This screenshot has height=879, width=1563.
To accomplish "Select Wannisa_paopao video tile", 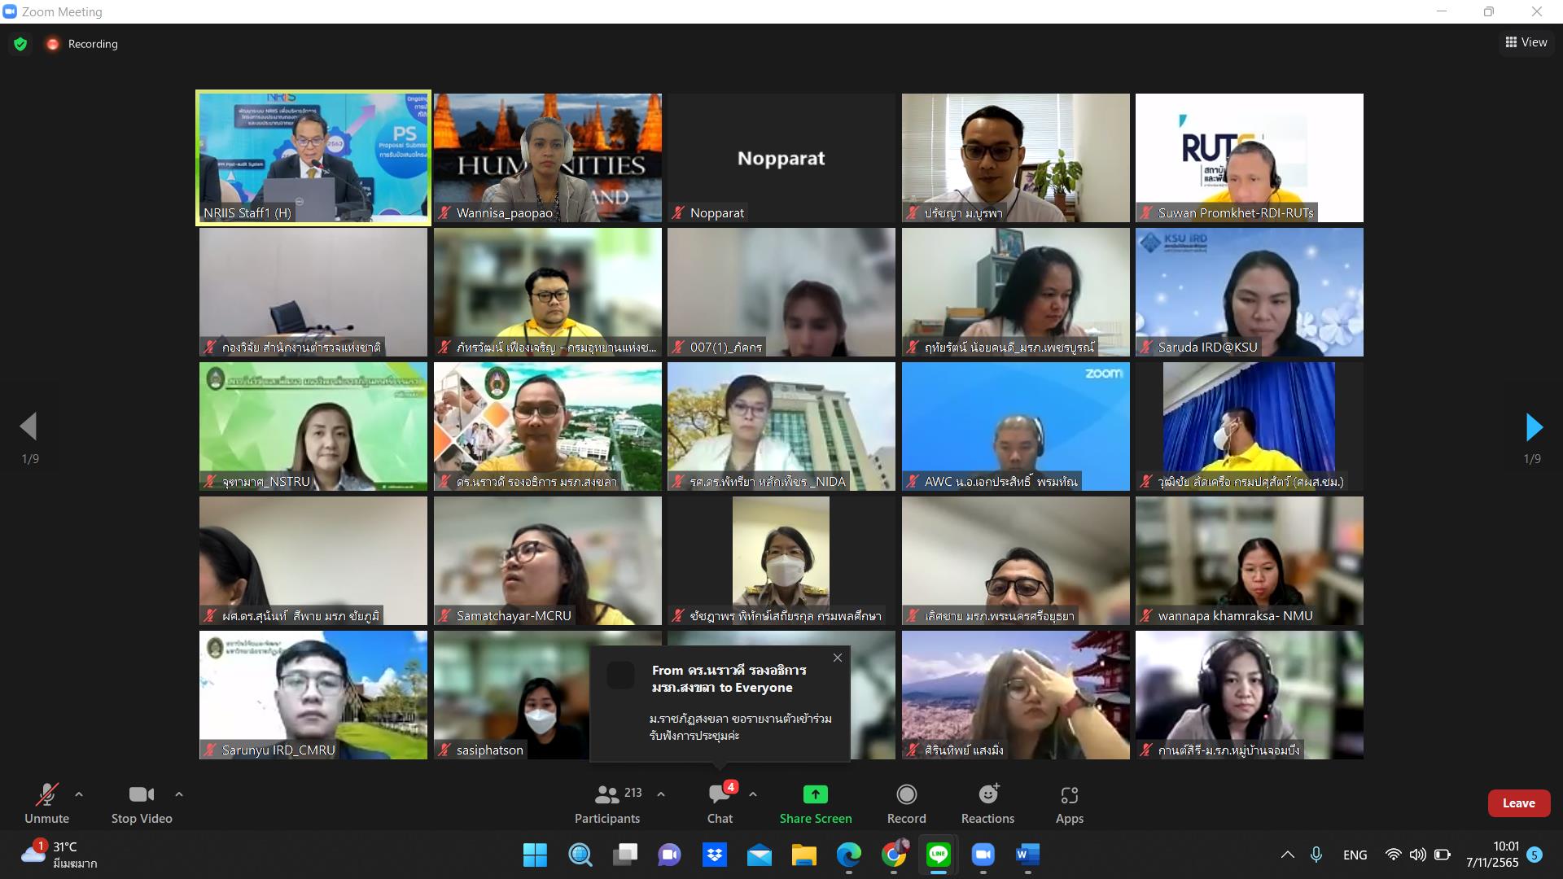I will click(x=548, y=158).
